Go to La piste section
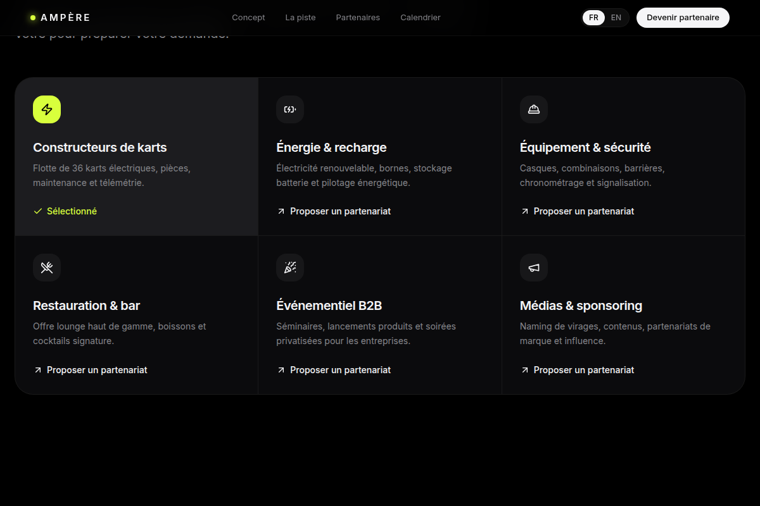This screenshot has width=760, height=506. coord(300,18)
